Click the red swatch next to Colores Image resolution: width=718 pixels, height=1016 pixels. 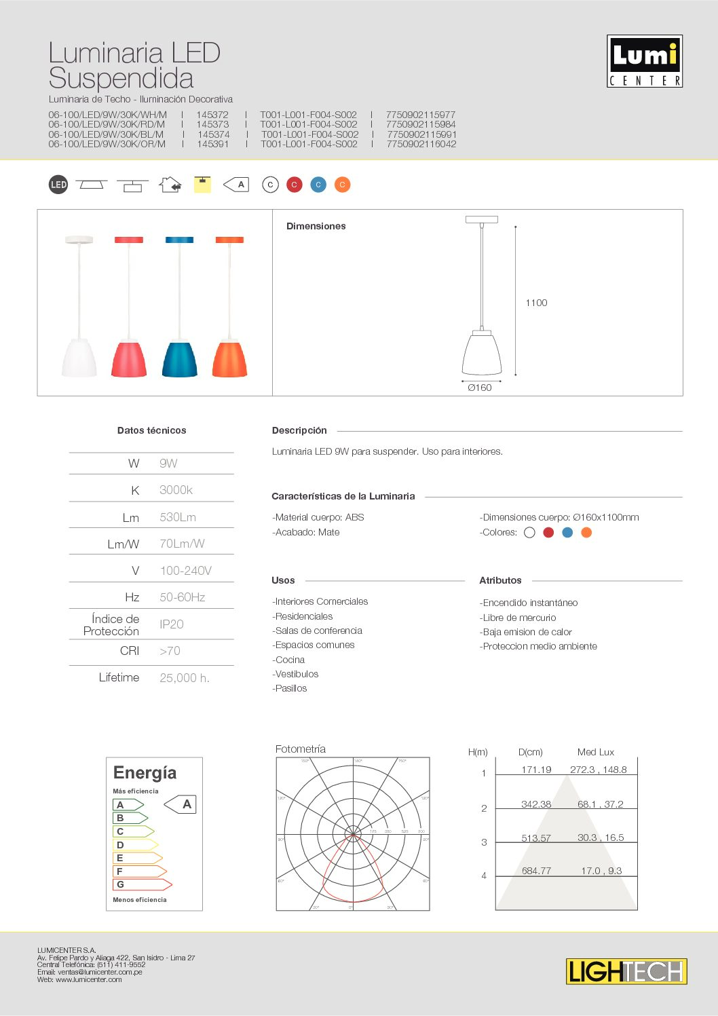coord(549,533)
